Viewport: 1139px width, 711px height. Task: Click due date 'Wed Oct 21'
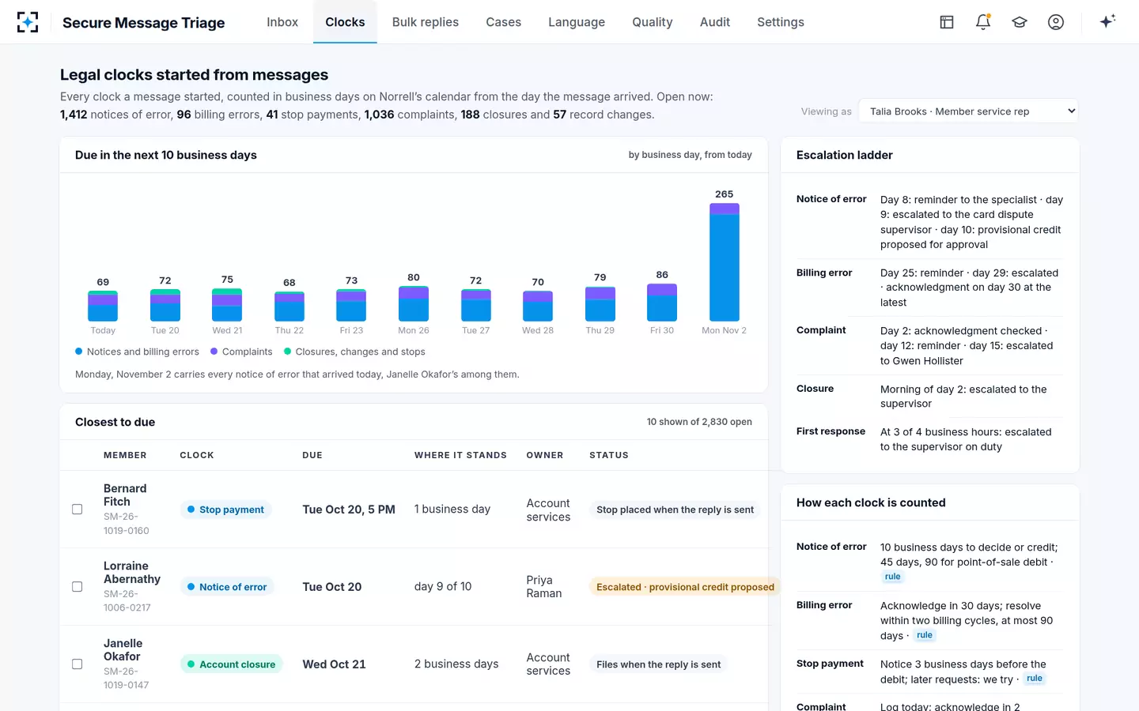pyautogui.click(x=334, y=664)
